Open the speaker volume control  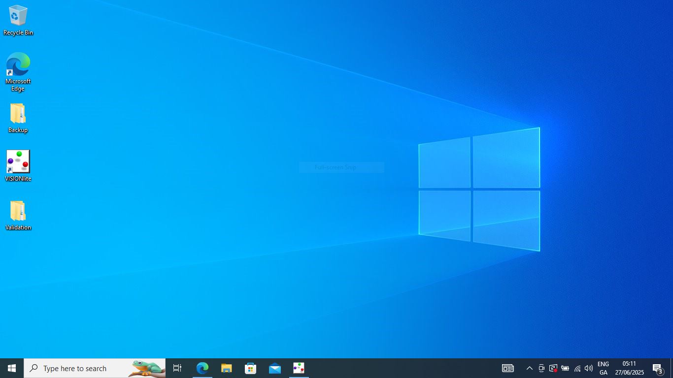pyautogui.click(x=589, y=368)
